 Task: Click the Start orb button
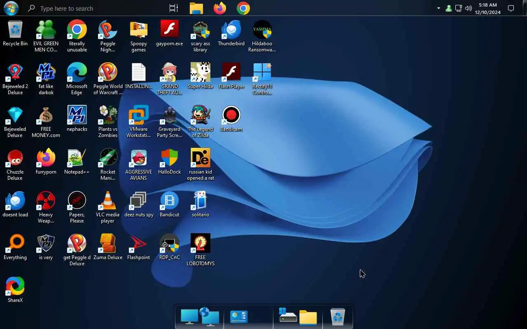click(x=11, y=8)
